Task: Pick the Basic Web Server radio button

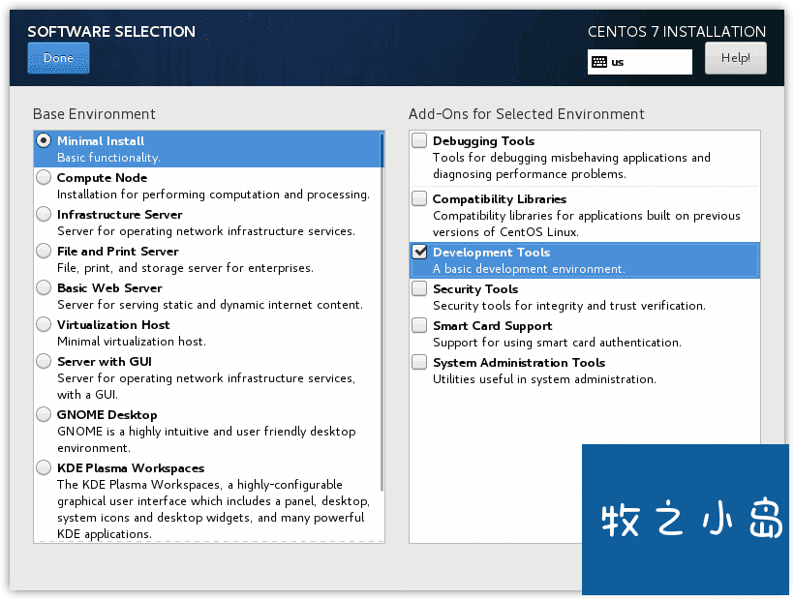Action: point(44,287)
